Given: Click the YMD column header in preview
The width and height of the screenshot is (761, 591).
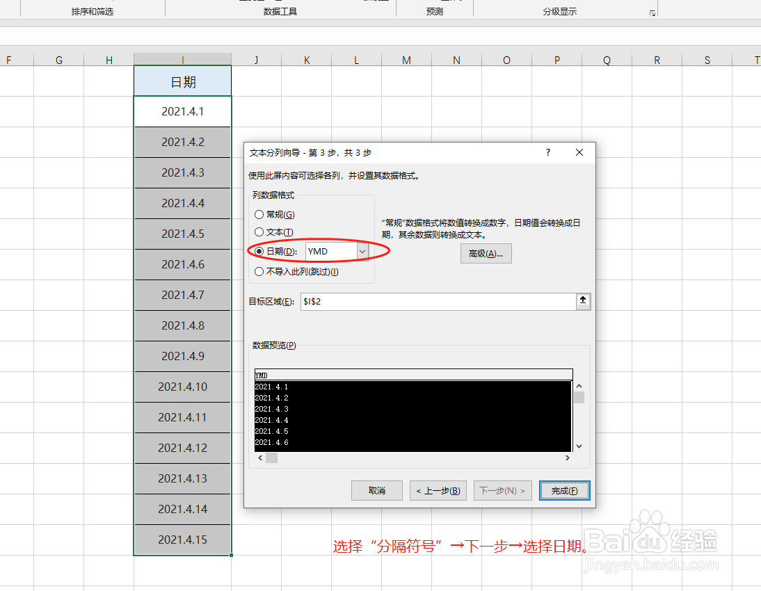Looking at the screenshot, I should (413, 375).
